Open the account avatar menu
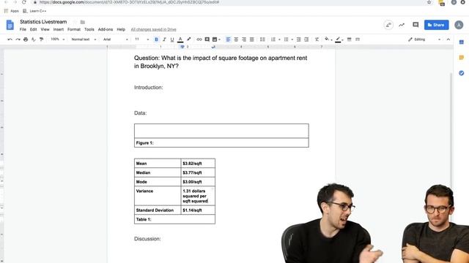Image resolution: width=469 pixels, height=263 pixels. (459, 25)
